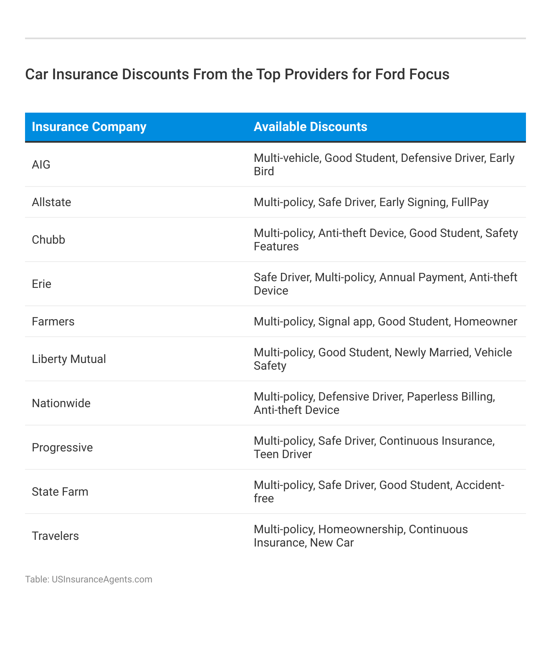Select the Liberty Mutual row name
Image resolution: width=551 pixels, height=655 pixels.
coord(69,359)
